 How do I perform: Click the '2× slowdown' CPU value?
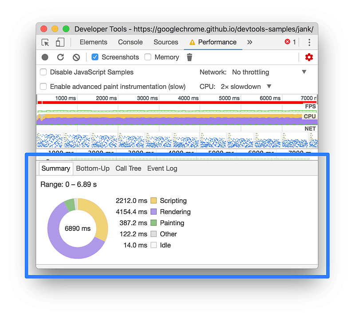coord(241,87)
